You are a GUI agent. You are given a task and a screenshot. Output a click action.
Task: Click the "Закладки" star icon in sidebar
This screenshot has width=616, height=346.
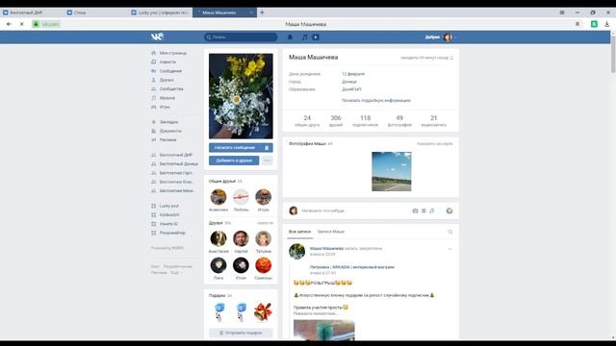tap(154, 122)
